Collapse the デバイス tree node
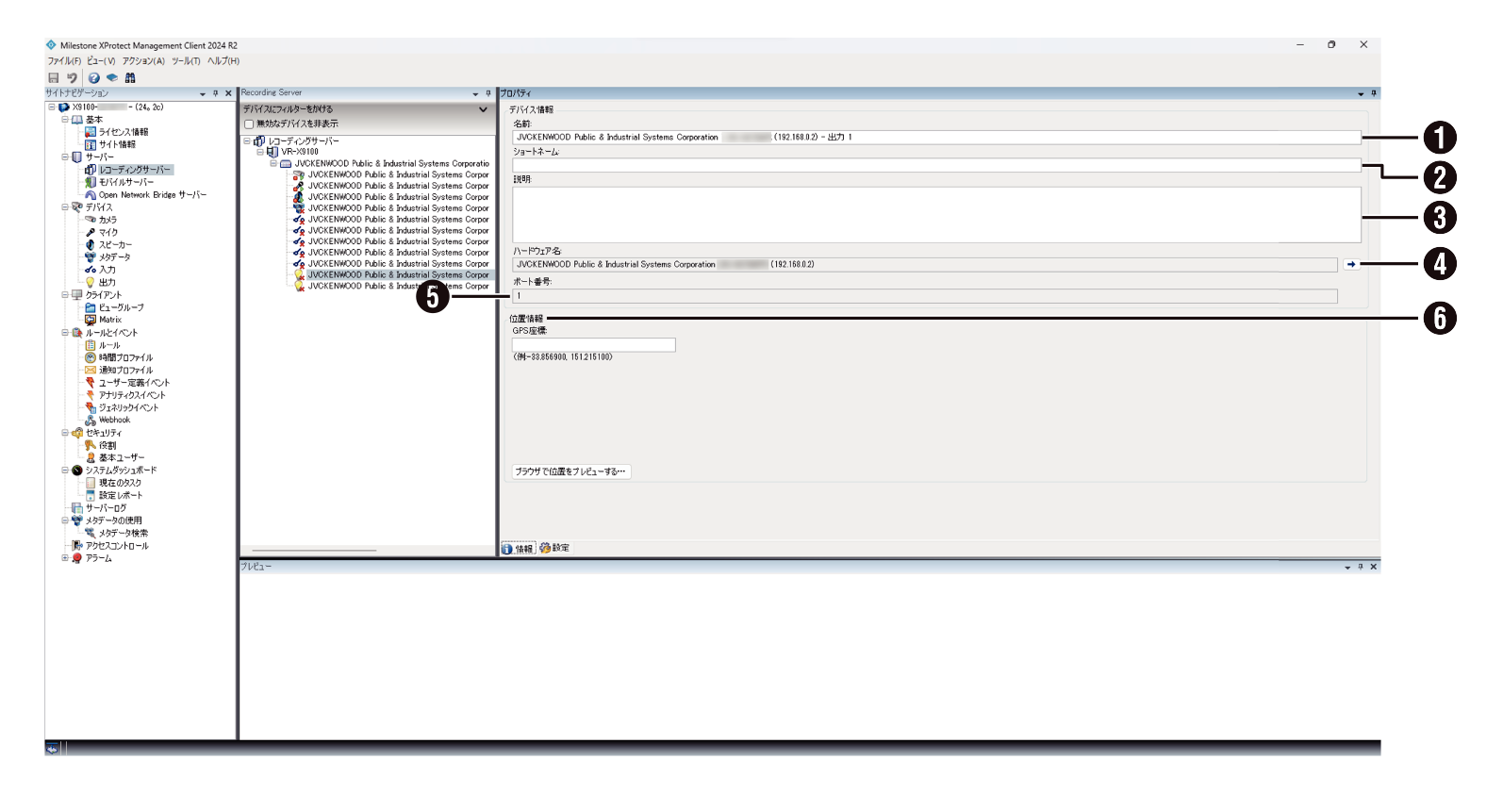This screenshot has height=793, width=1503. [x=65, y=207]
